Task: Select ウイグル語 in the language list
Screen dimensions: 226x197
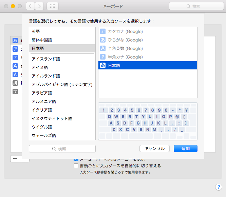Action: (62, 127)
